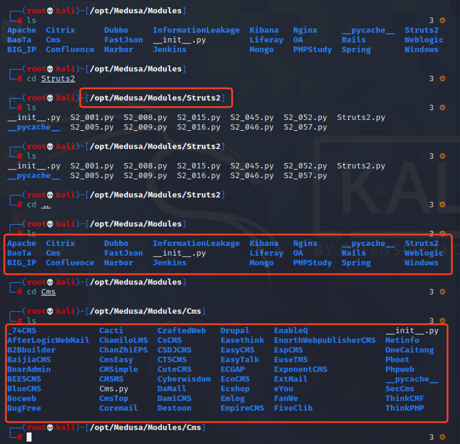460x444 pixels.
Task: Click the skull icon in the last prompt line
Action: tap(50, 428)
